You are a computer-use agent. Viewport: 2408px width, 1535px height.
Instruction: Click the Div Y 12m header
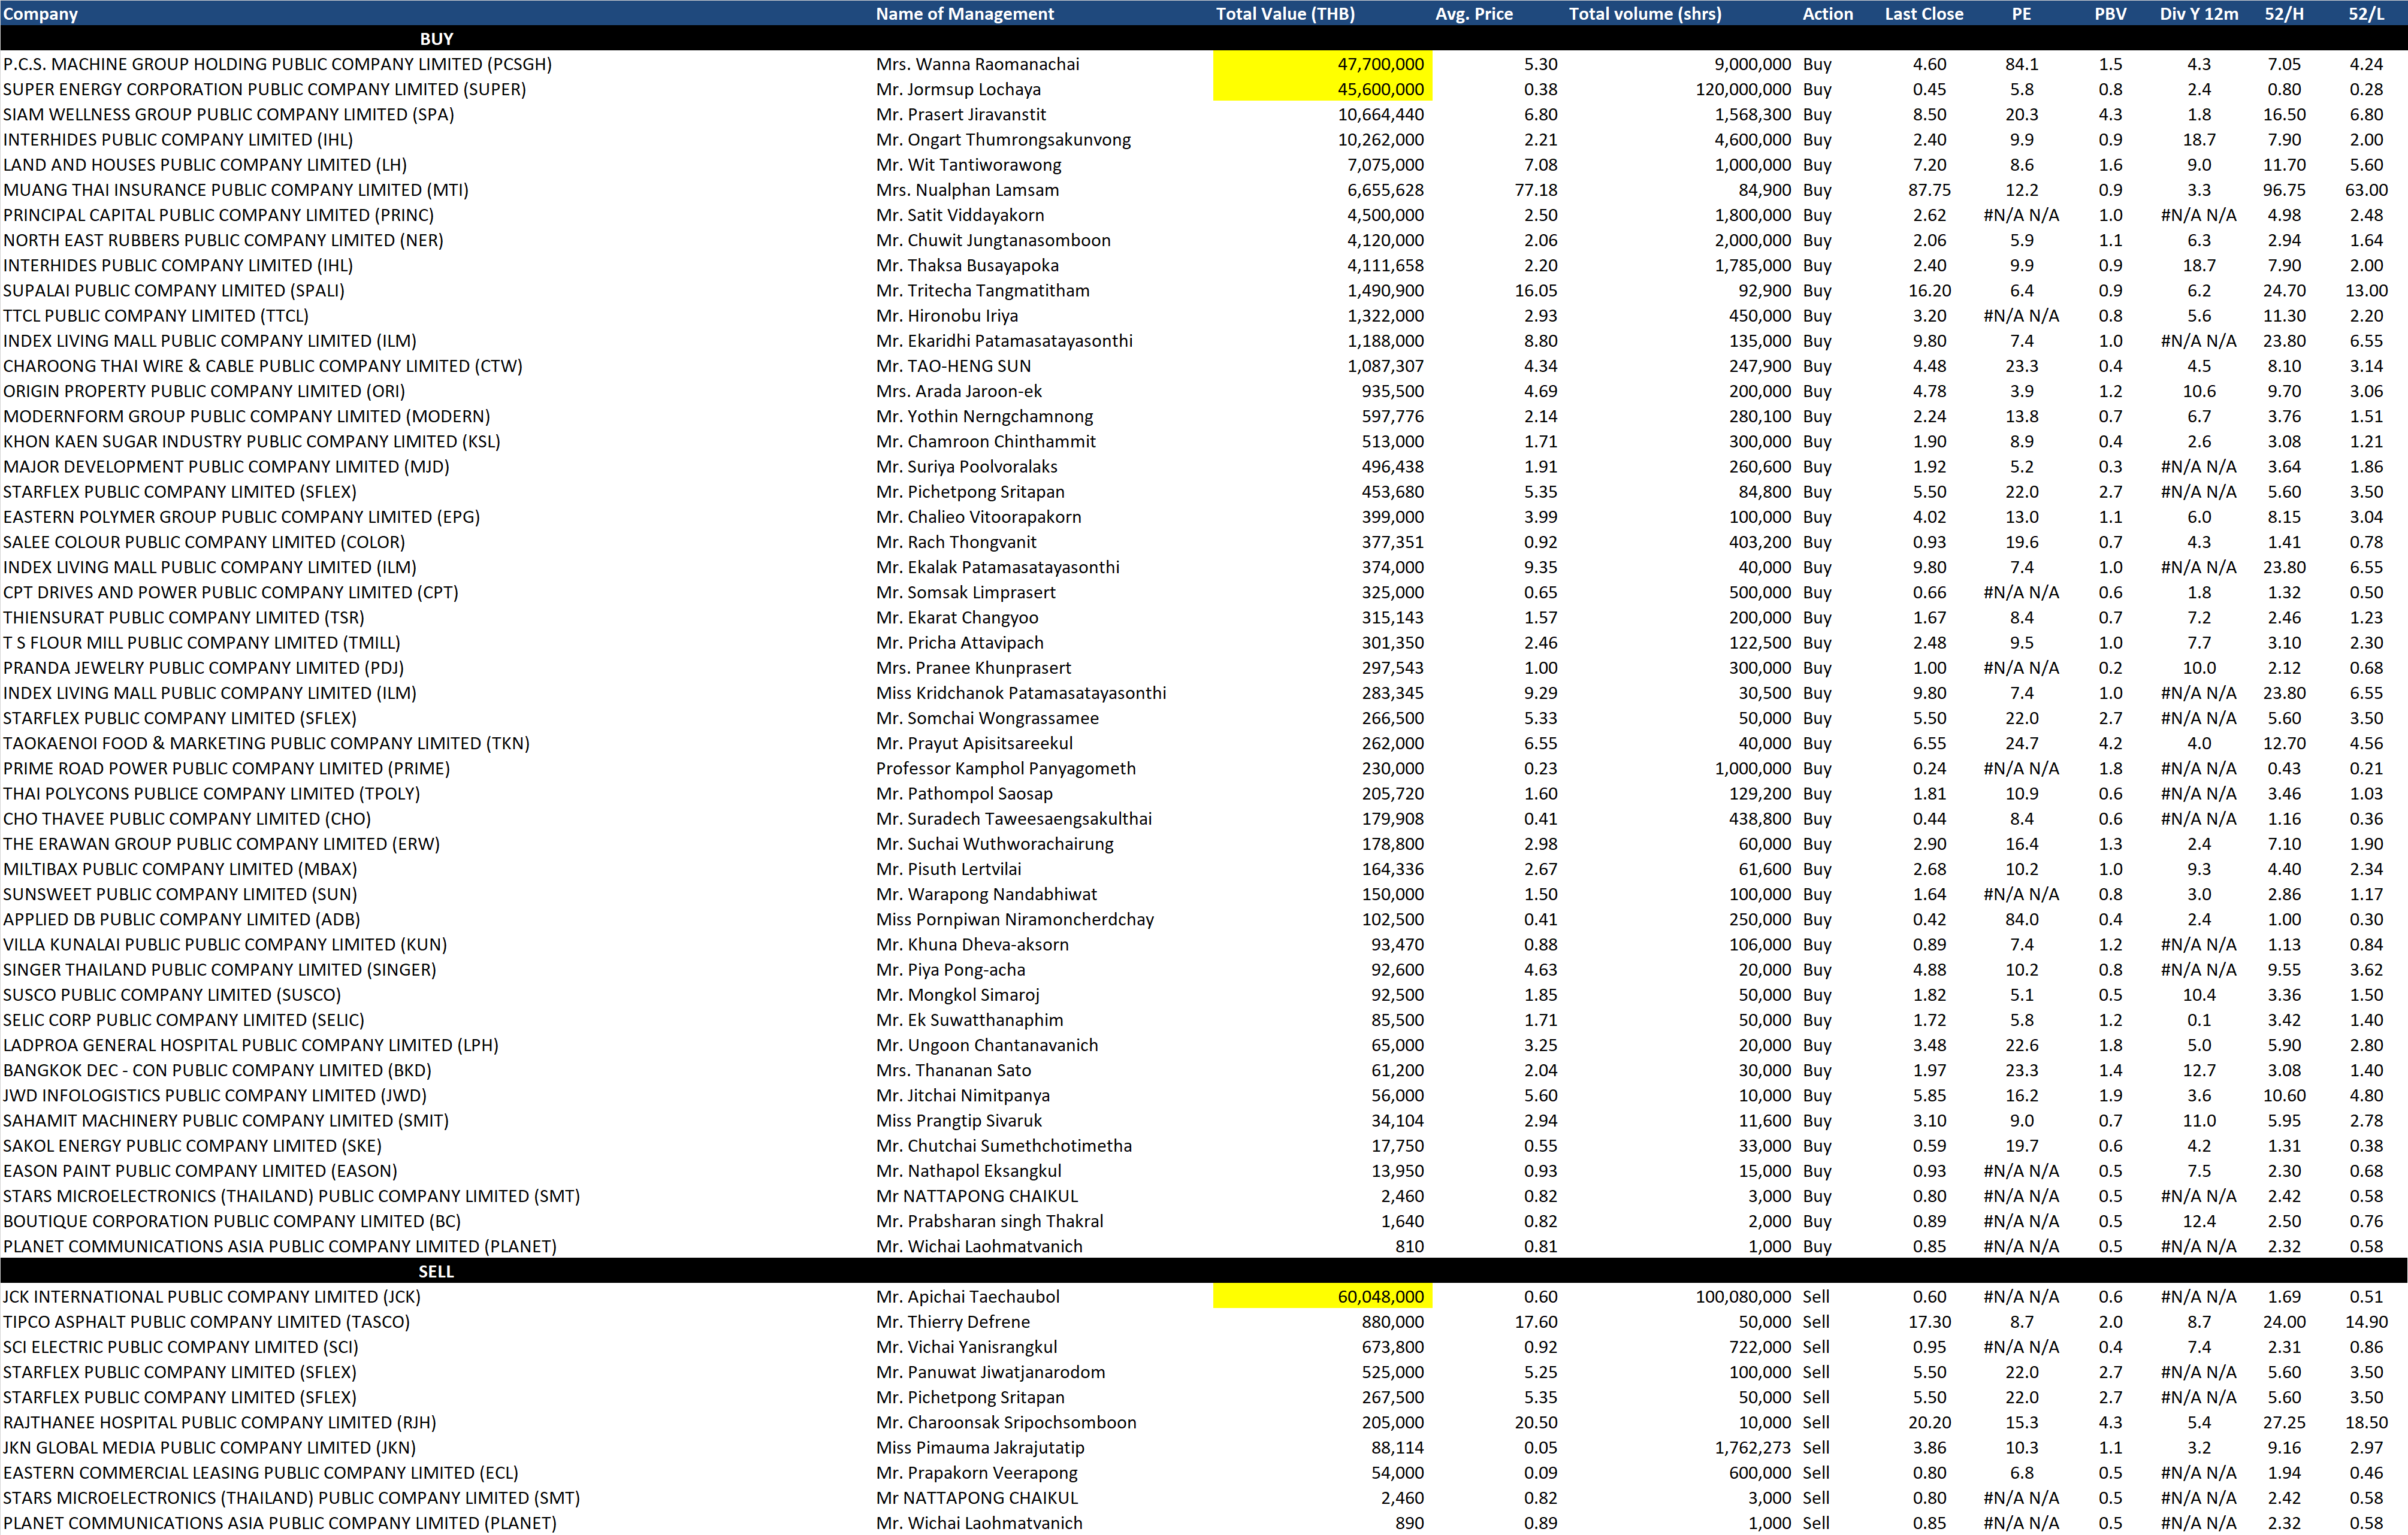(2198, 14)
